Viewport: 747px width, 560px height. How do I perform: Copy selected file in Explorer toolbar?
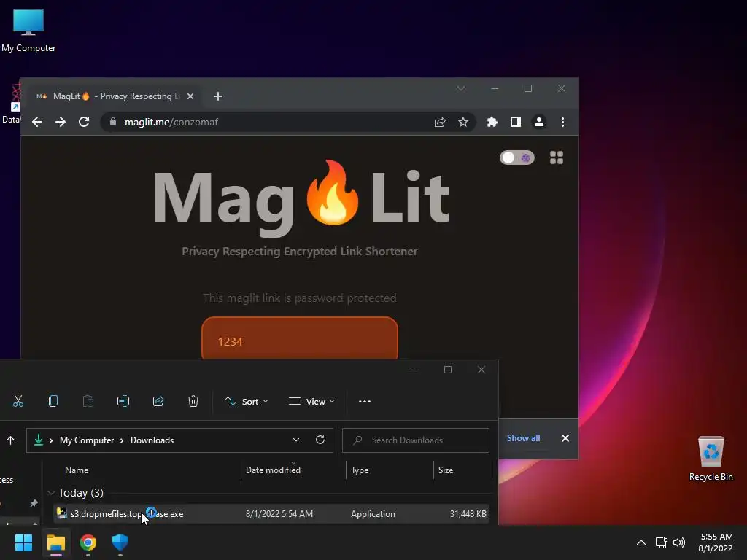point(53,402)
